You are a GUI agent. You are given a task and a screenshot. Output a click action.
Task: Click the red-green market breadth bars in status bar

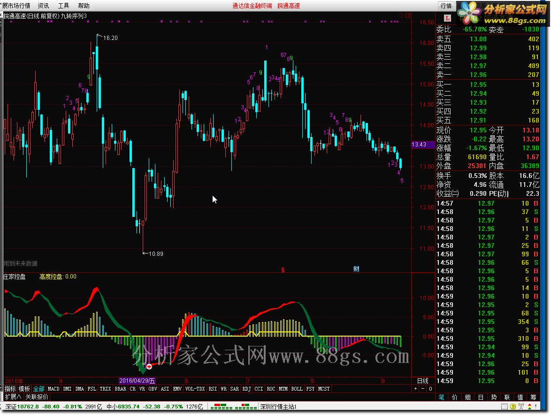234,407
